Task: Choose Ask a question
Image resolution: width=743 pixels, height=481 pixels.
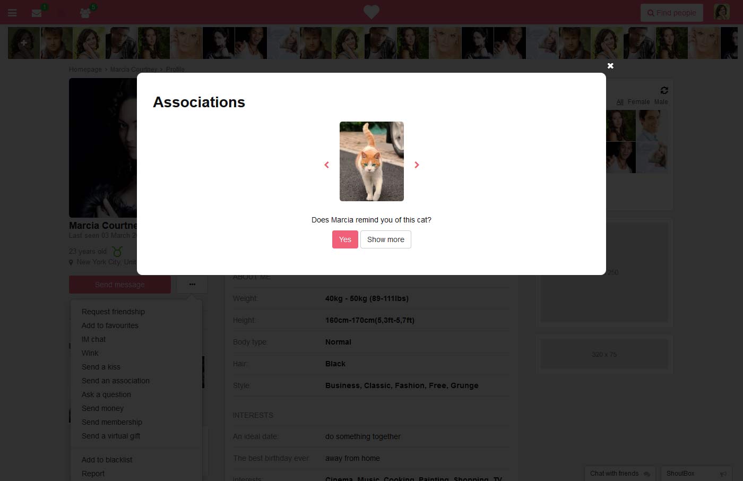Action: [106, 394]
